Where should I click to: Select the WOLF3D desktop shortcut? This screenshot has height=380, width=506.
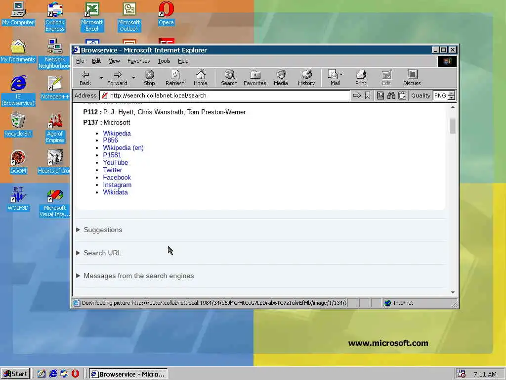coord(18,199)
